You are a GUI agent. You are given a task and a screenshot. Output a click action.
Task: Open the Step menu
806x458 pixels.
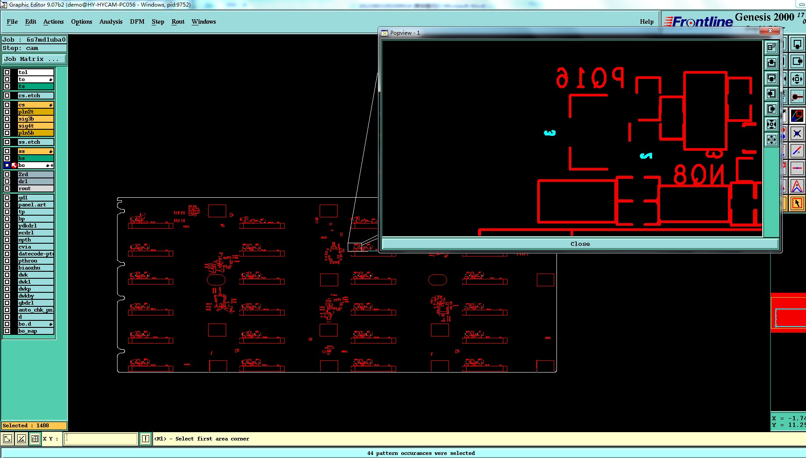point(158,21)
